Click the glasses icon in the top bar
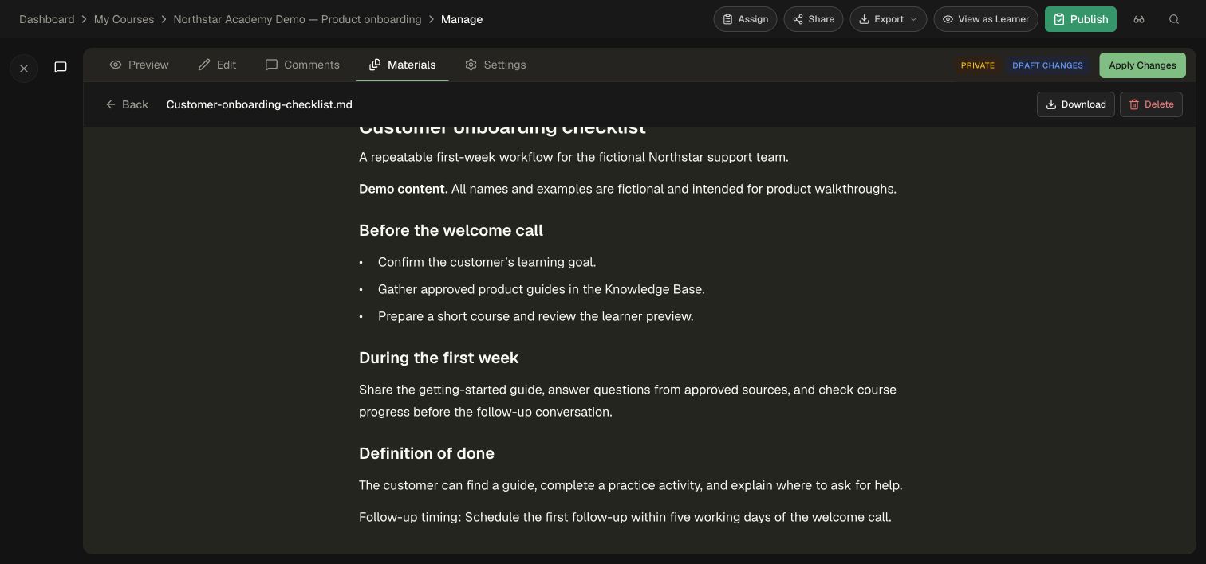The image size is (1206, 564). pyautogui.click(x=1139, y=19)
